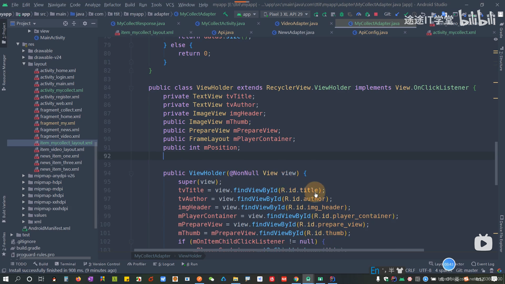Toggle the Resource Manager side panel
The width and height of the screenshot is (505, 284).
(x=4, y=73)
